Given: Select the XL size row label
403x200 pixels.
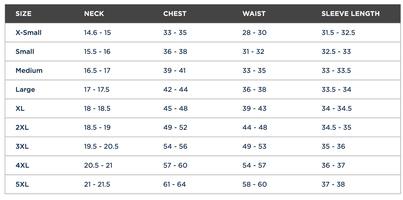Looking at the screenshot, I should tap(20, 109).
